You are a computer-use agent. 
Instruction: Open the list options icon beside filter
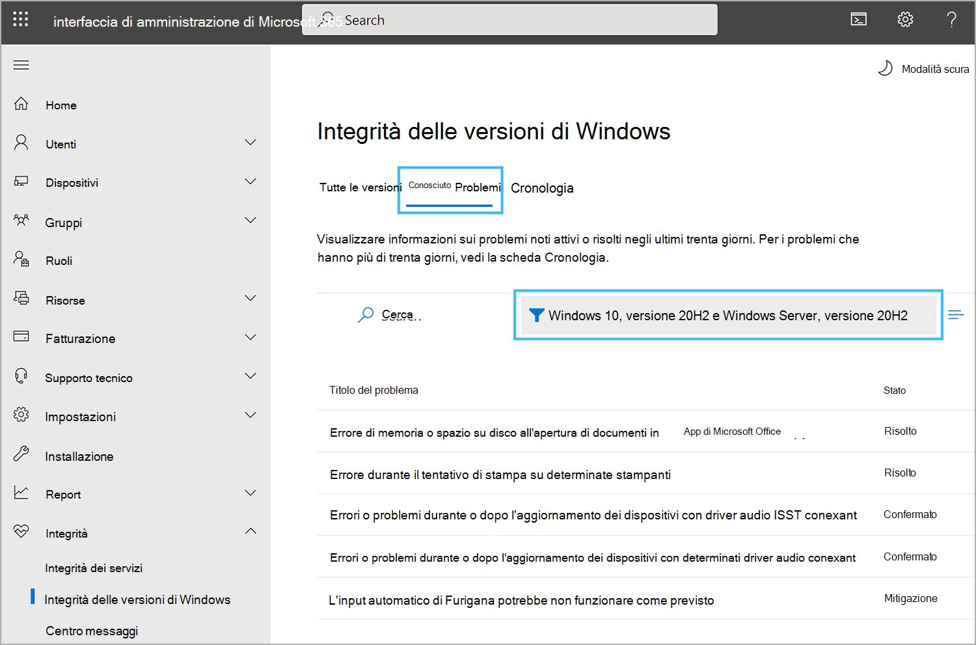pyautogui.click(x=956, y=315)
